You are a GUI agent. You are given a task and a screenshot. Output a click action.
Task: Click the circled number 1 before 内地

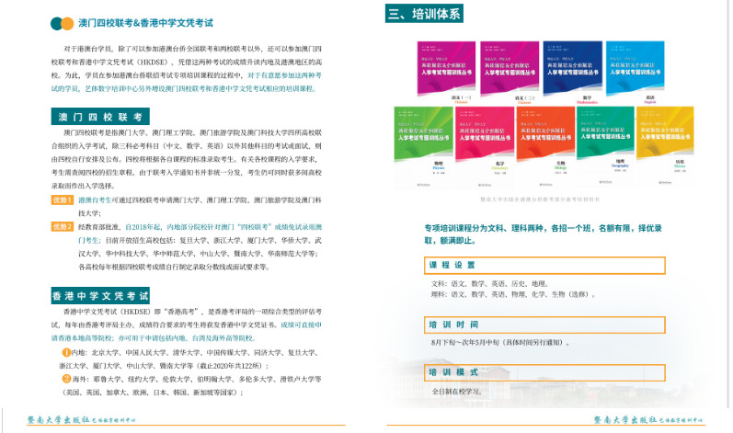tap(66, 352)
